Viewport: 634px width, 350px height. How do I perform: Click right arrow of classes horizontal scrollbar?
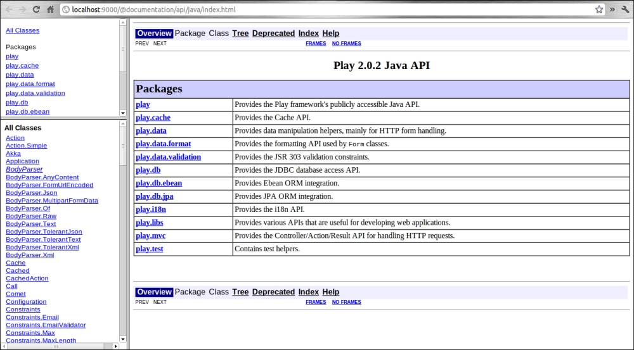pos(115,346)
